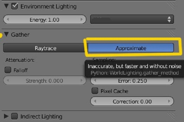Select the Approximate gather method
The width and height of the screenshot is (184, 122).
point(131,48)
